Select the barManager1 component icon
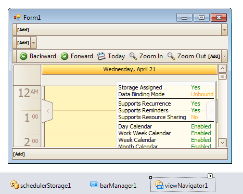The width and height of the screenshot is (243, 194). click(94, 185)
